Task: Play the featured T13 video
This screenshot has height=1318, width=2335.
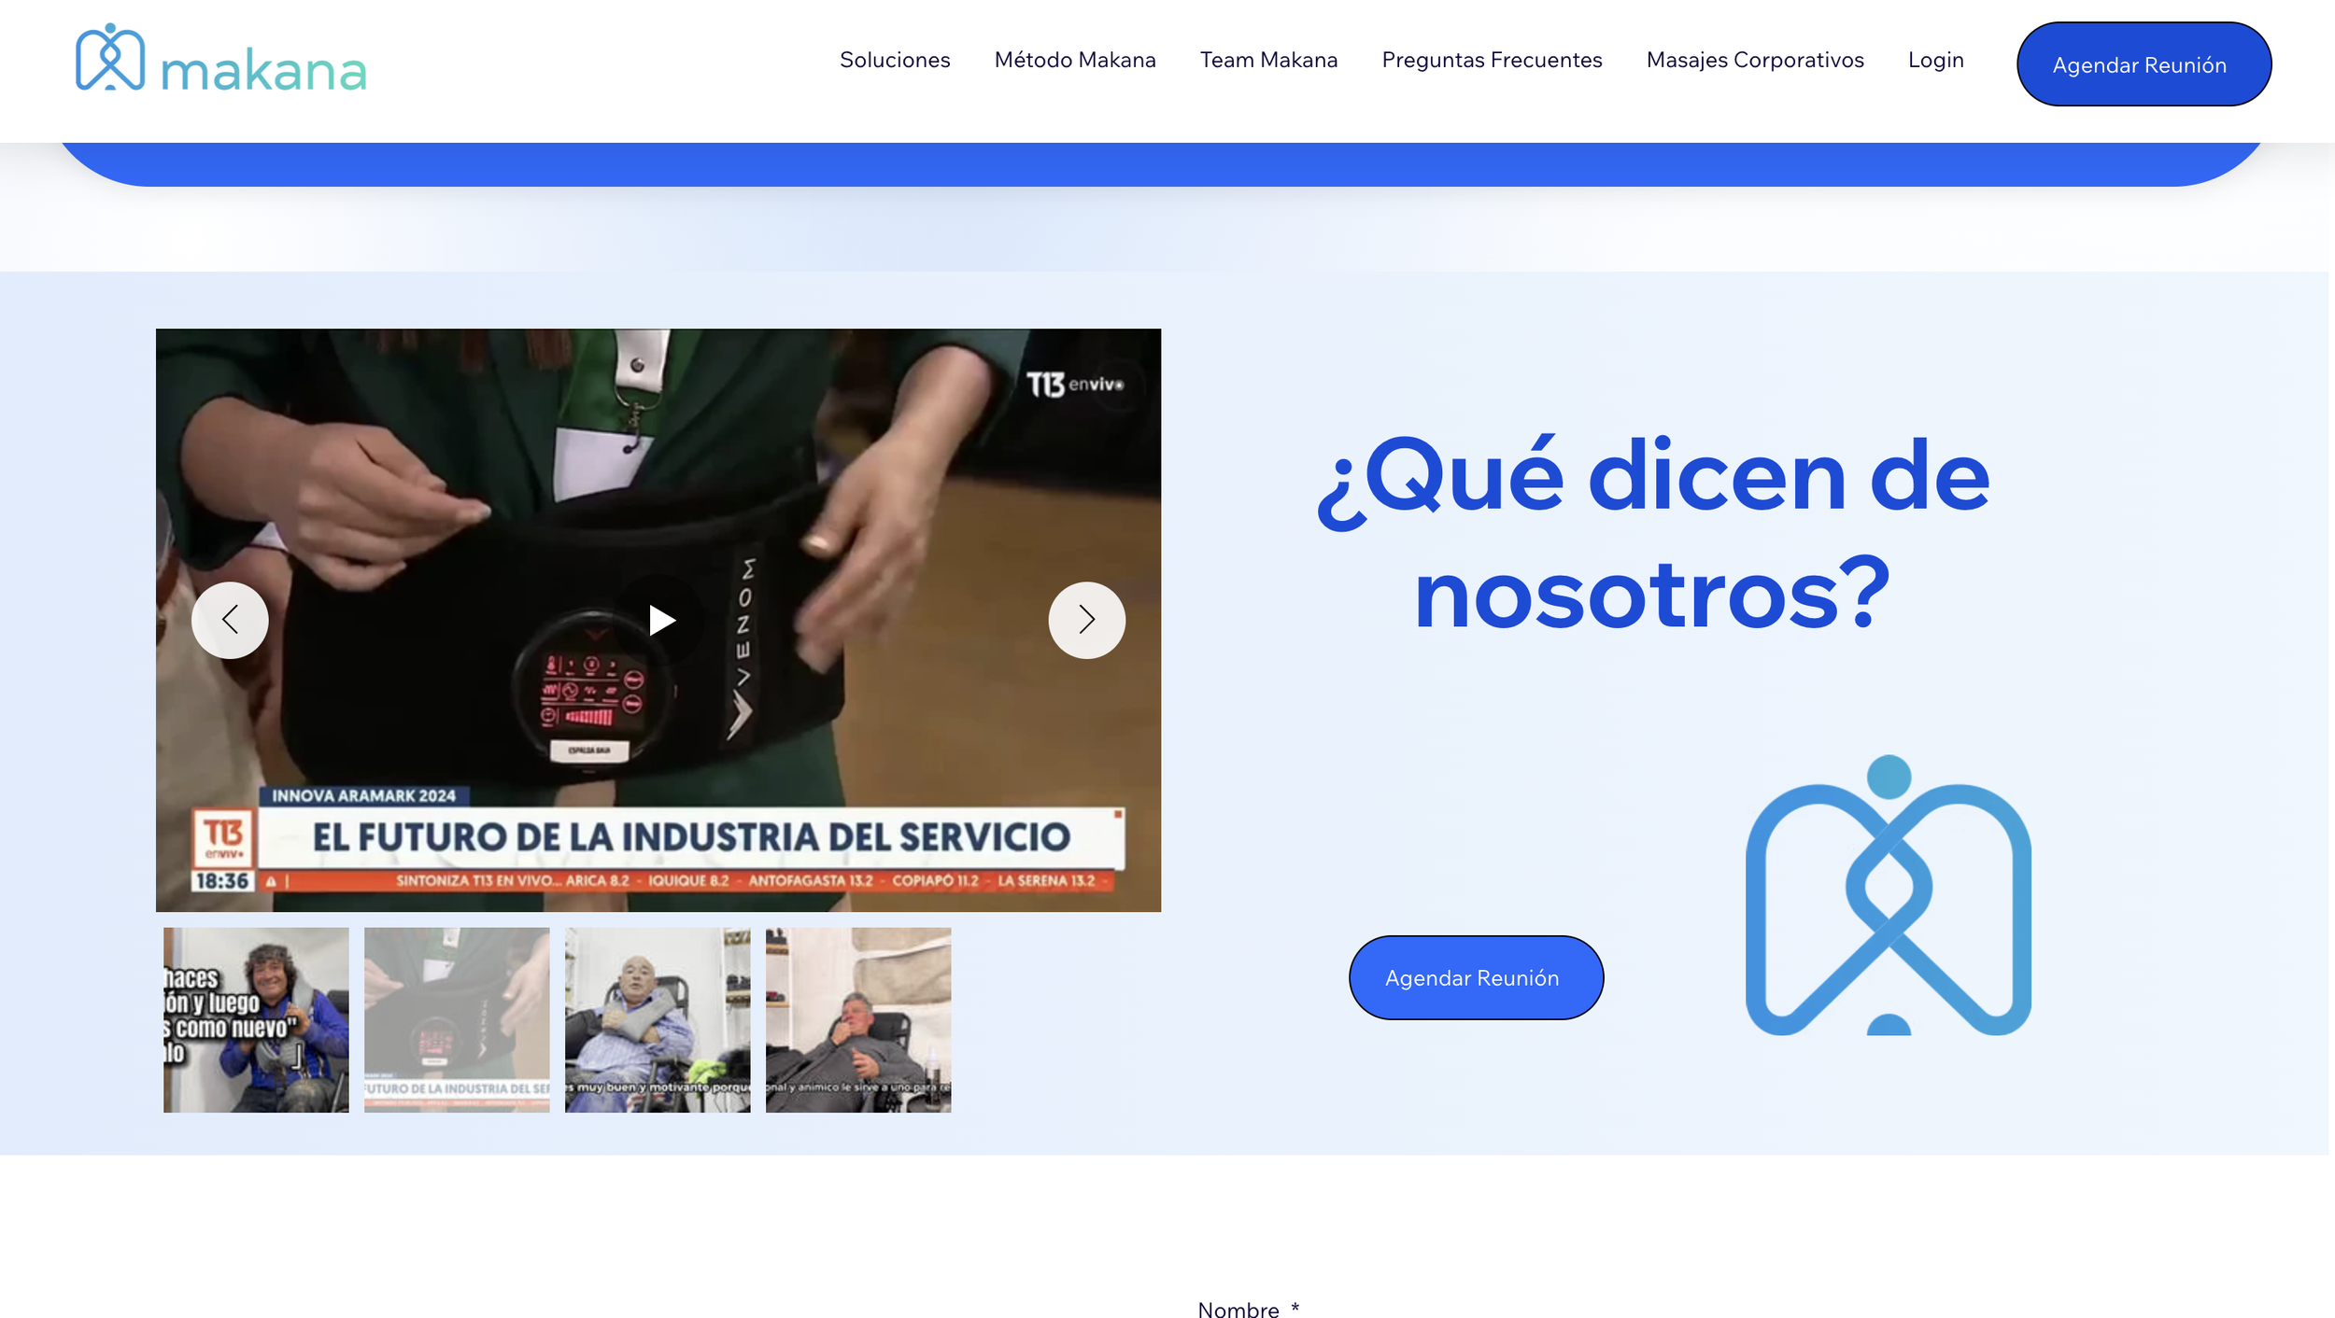Action: [661, 620]
